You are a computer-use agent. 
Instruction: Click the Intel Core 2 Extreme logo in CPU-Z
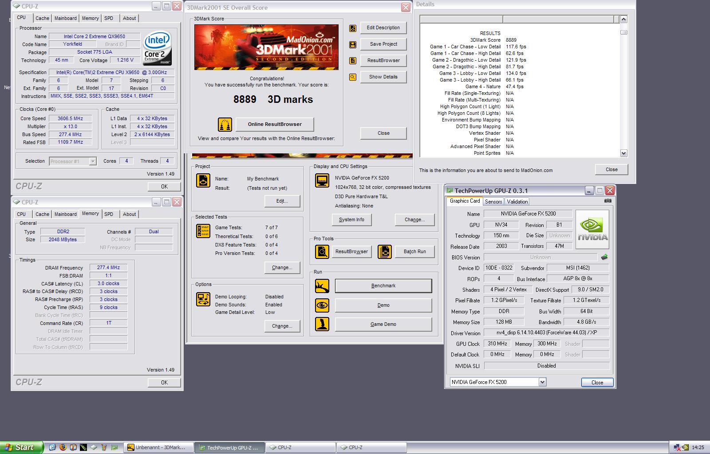pos(158,48)
